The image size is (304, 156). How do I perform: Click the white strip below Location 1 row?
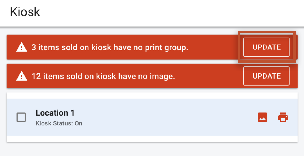coord(152,139)
